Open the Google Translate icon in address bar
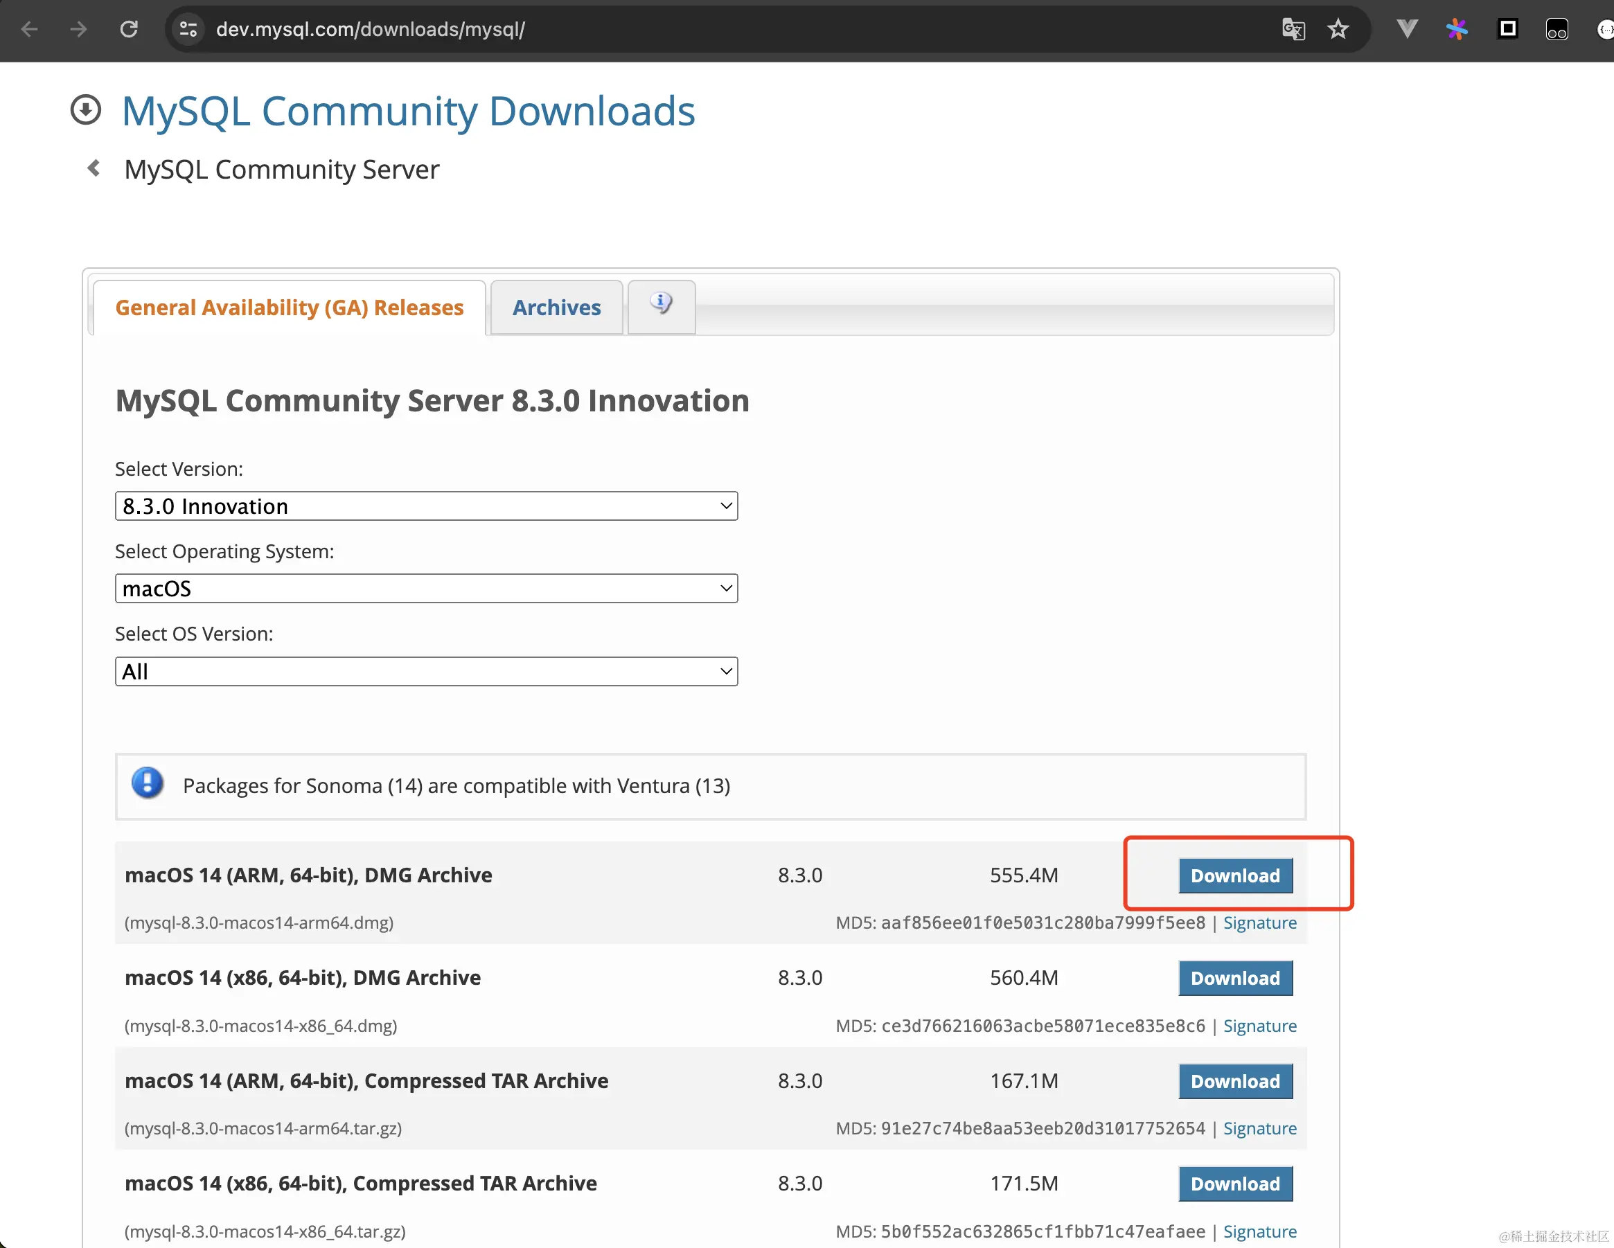 pos(1293,30)
